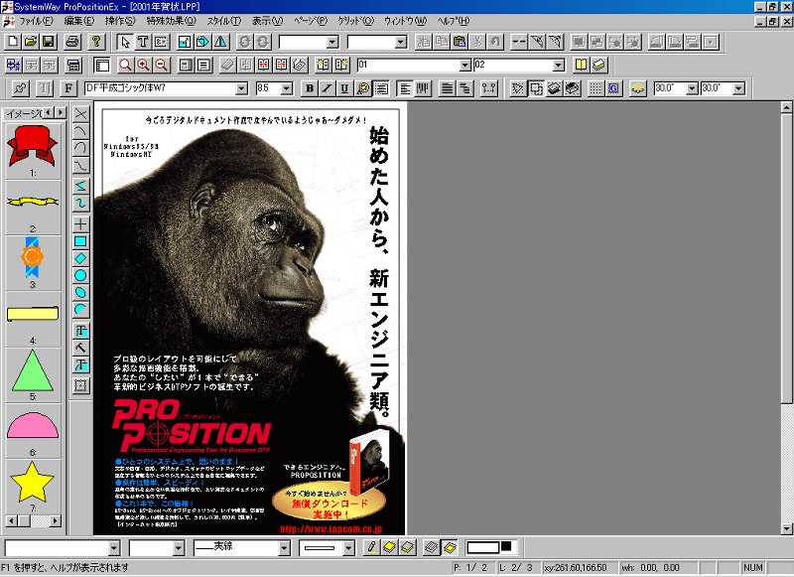Toggle the horizontal text lines button
The width and height of the screenshot is (794, 577).
click(381, 88)
